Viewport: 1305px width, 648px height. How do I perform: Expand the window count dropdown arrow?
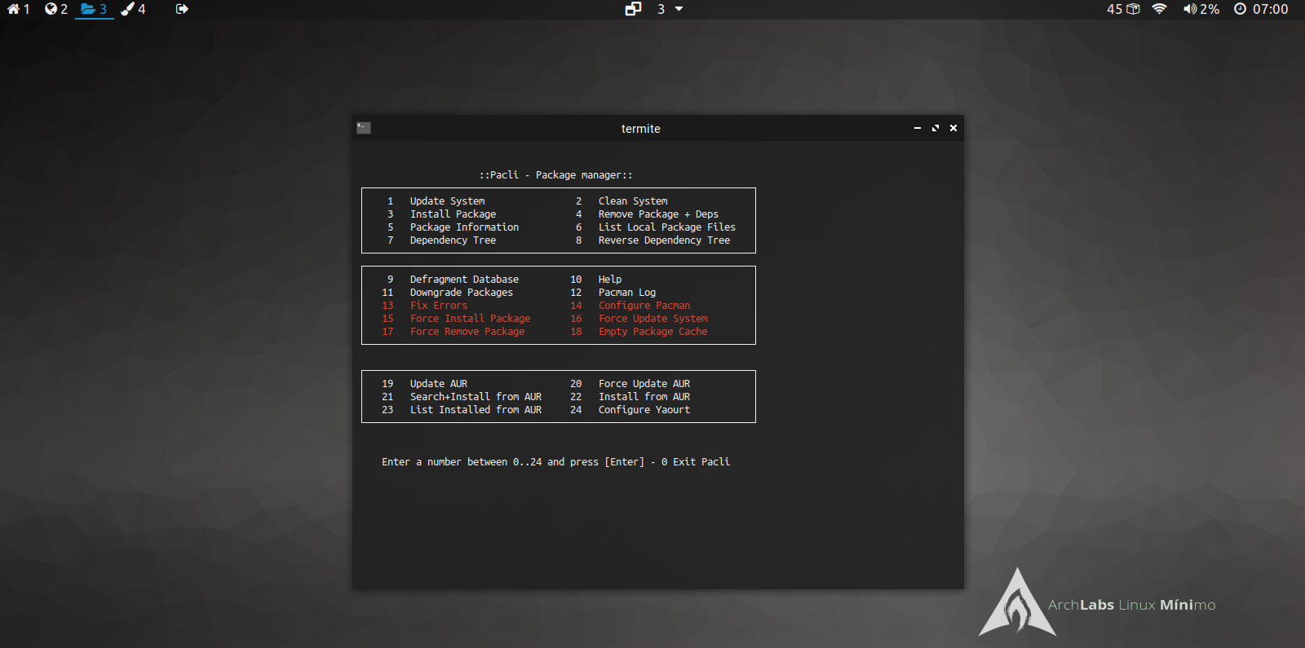(x=679, y=9)
